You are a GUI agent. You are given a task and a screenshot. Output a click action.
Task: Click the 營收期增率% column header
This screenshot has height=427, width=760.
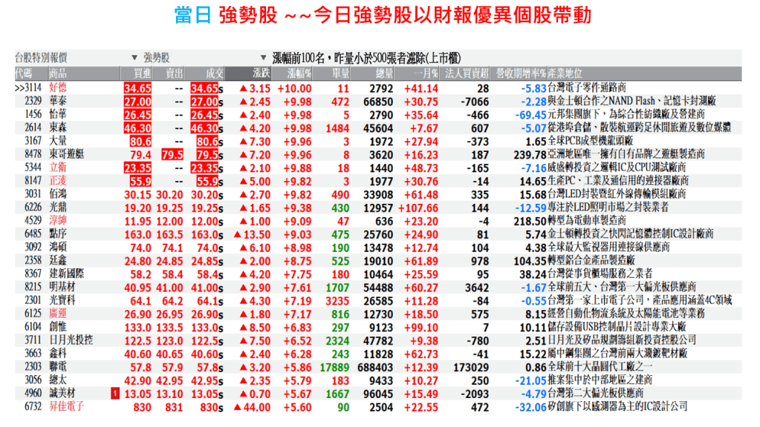(521, 73)
